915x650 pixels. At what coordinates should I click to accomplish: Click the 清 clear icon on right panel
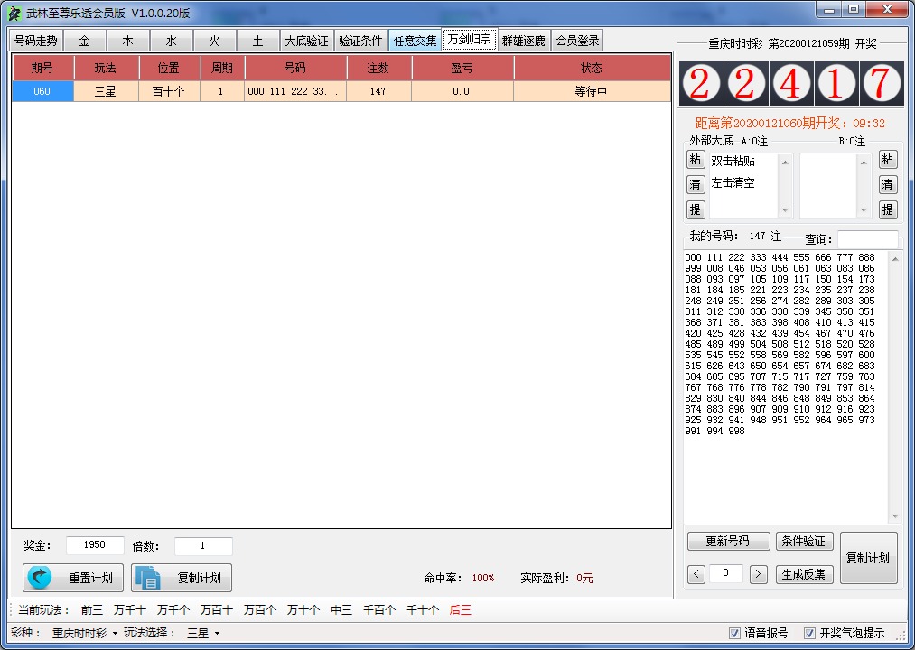[x=888, y=184]
